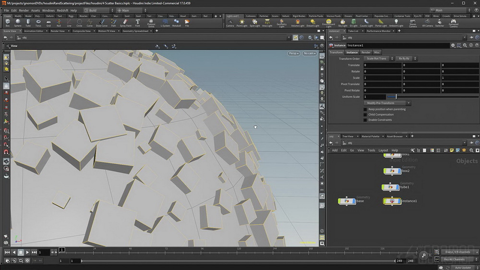Select the Platonic Solids tool

coord(151,23)
